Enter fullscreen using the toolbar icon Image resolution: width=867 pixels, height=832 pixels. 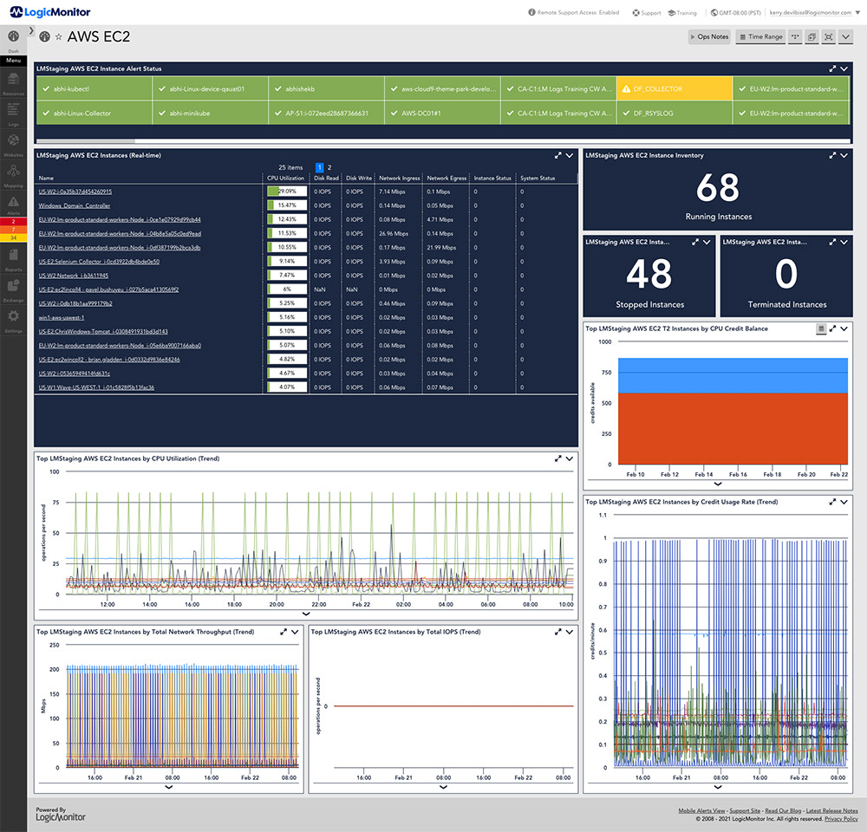(x=828, y=36)
